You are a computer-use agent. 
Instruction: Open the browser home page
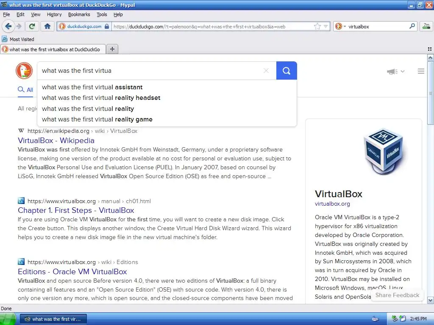[47, 27]
